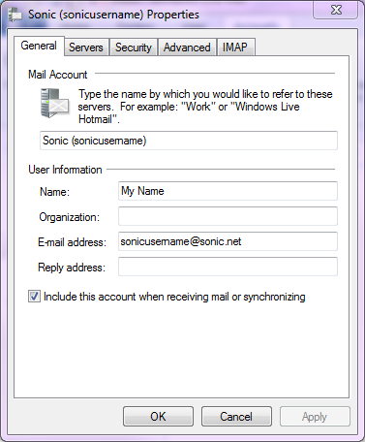Click the Organization input field
This screenshot has width=365, height=442.
[228, 216]
